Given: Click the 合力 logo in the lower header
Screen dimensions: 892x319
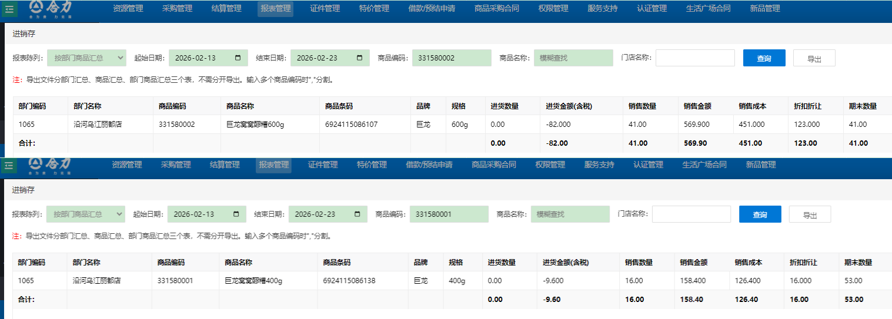Looking at the screenshot, I should 52,165.
